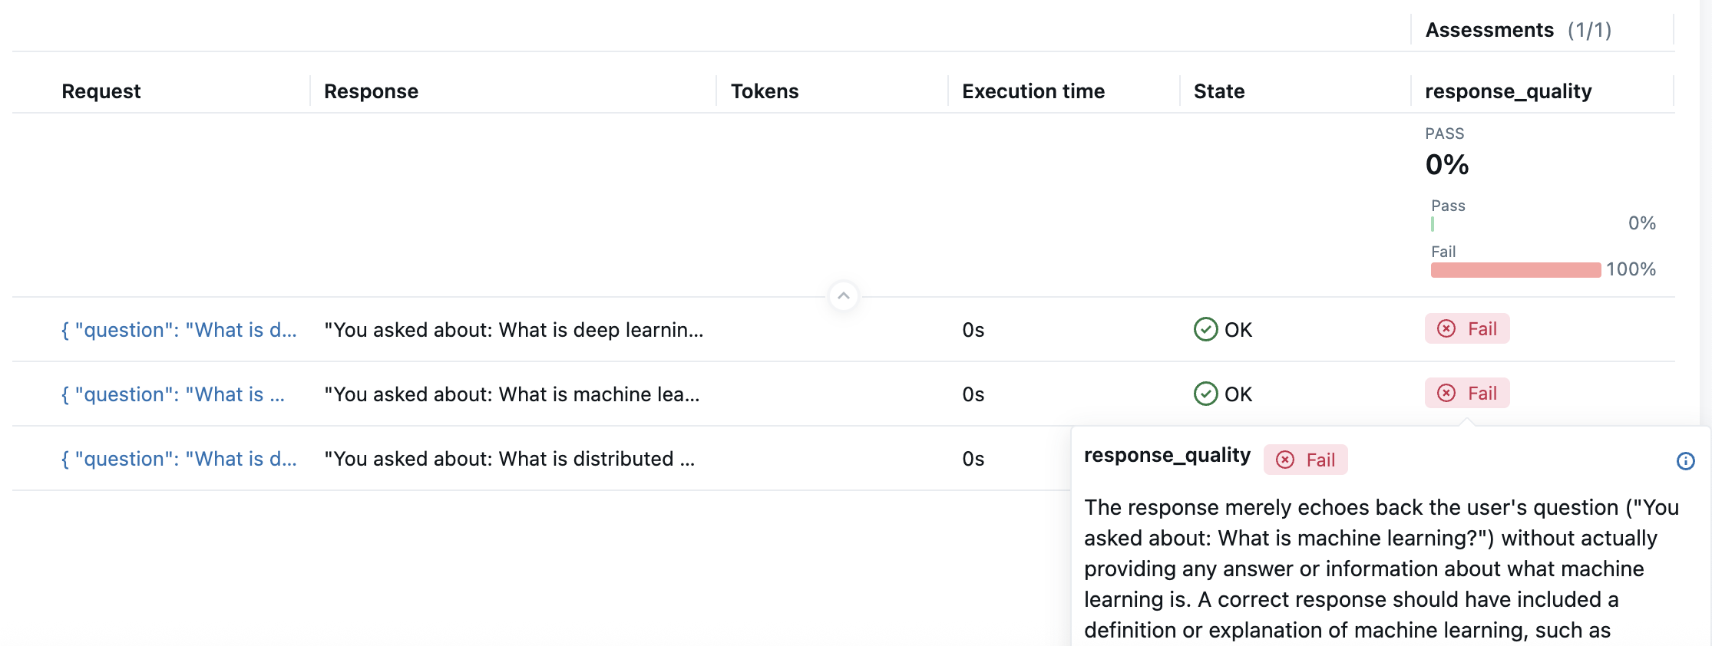Click the State column header
The image size is (1712, 646).
1218,91
